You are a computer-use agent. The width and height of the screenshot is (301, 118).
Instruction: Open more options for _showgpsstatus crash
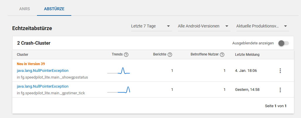(x=280, y=71)
